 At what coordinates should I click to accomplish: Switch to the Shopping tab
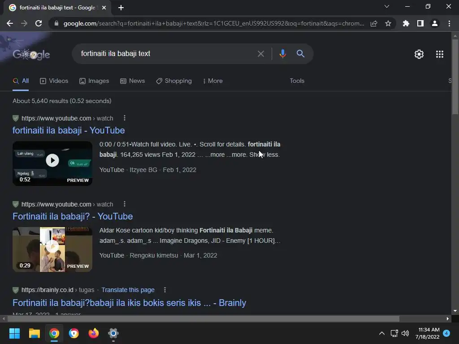click(174, 81)
